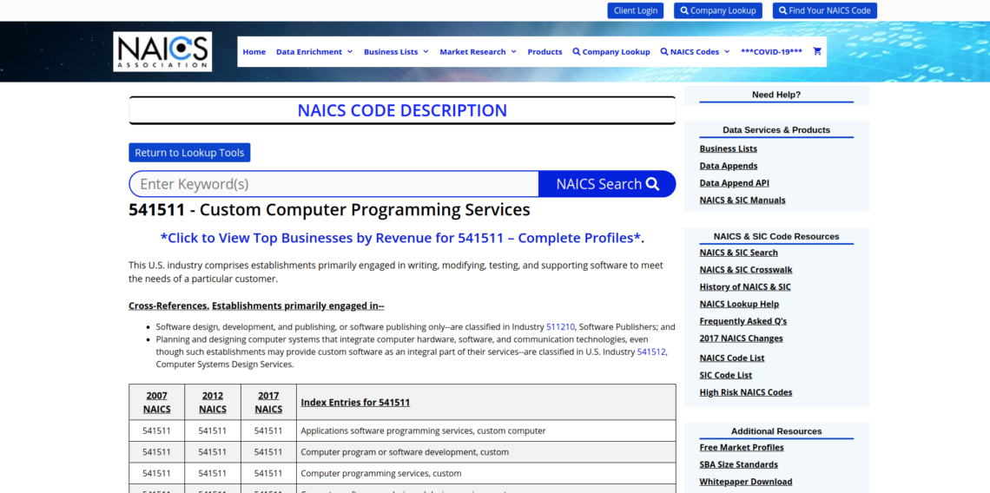Expand the Data Enrichment dropdown menu
Screen dimensions: 990x493
coord(314,51)
